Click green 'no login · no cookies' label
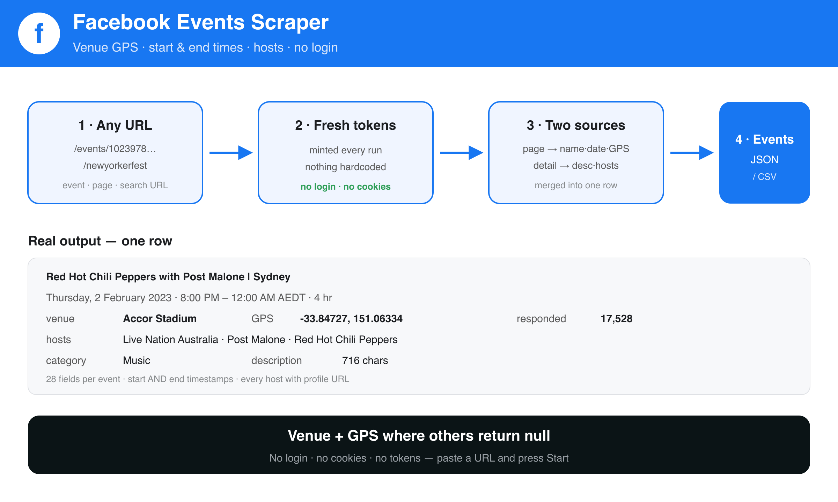This screenshot has width=838, height=502. point(346,187)
